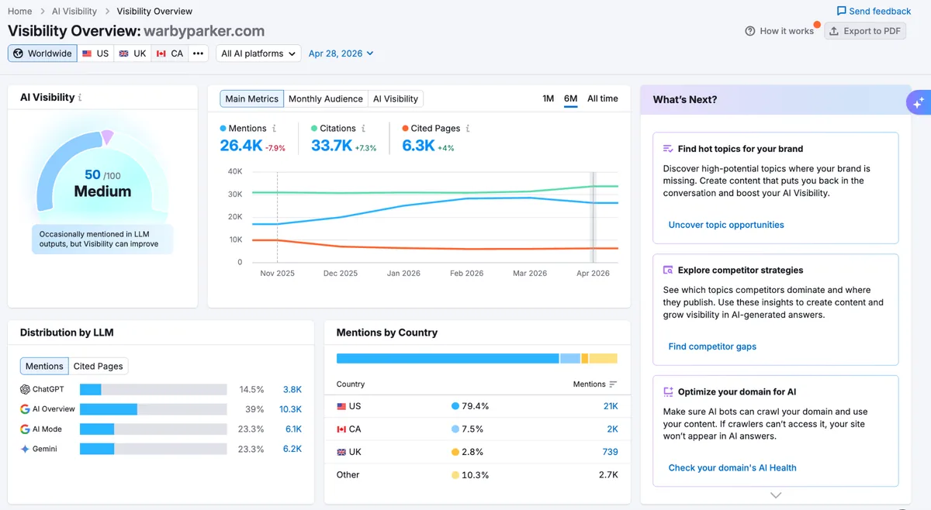Select Cited Pages tab in Distribution by LLM
Image resolution: width=931 pixels, height=510 pixels.
99,367
